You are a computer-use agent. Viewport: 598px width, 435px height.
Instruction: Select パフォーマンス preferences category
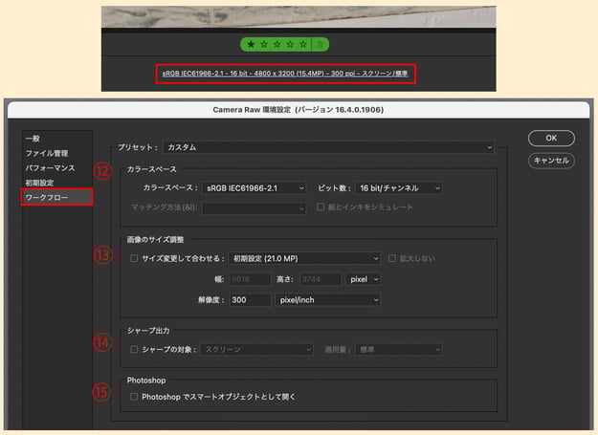tap(50, 168)
